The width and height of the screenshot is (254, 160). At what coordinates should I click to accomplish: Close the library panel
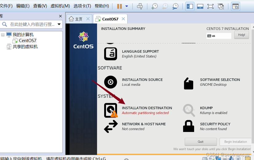pos(61,16)
